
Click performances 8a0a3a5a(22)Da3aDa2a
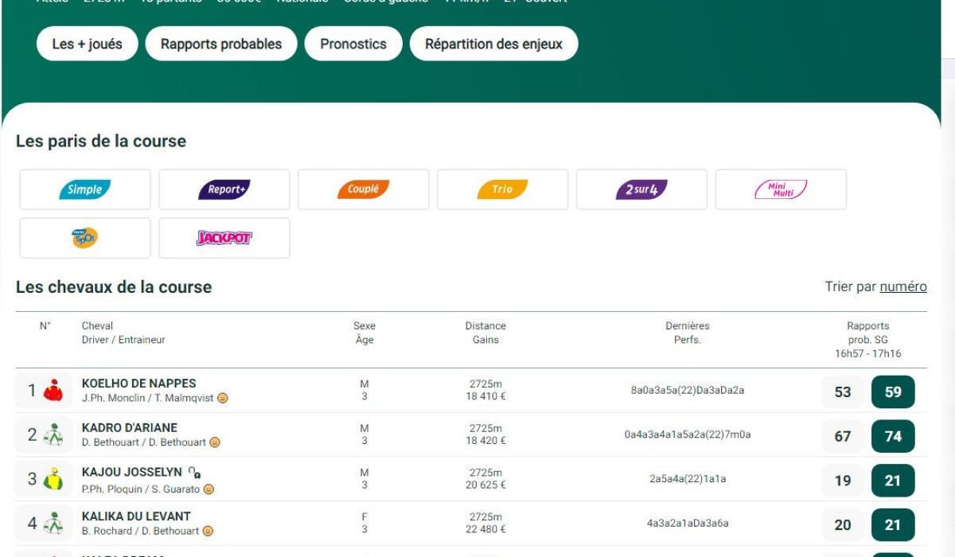688,391
